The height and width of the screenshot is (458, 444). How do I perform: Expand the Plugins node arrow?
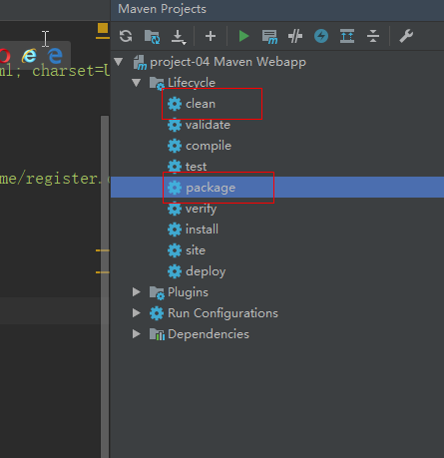137,292
